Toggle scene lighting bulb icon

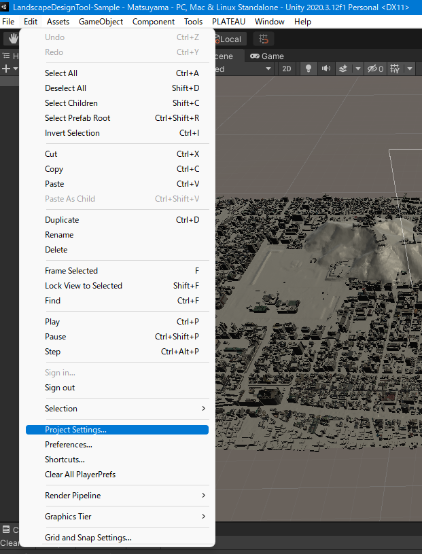(x=308, y=69)
